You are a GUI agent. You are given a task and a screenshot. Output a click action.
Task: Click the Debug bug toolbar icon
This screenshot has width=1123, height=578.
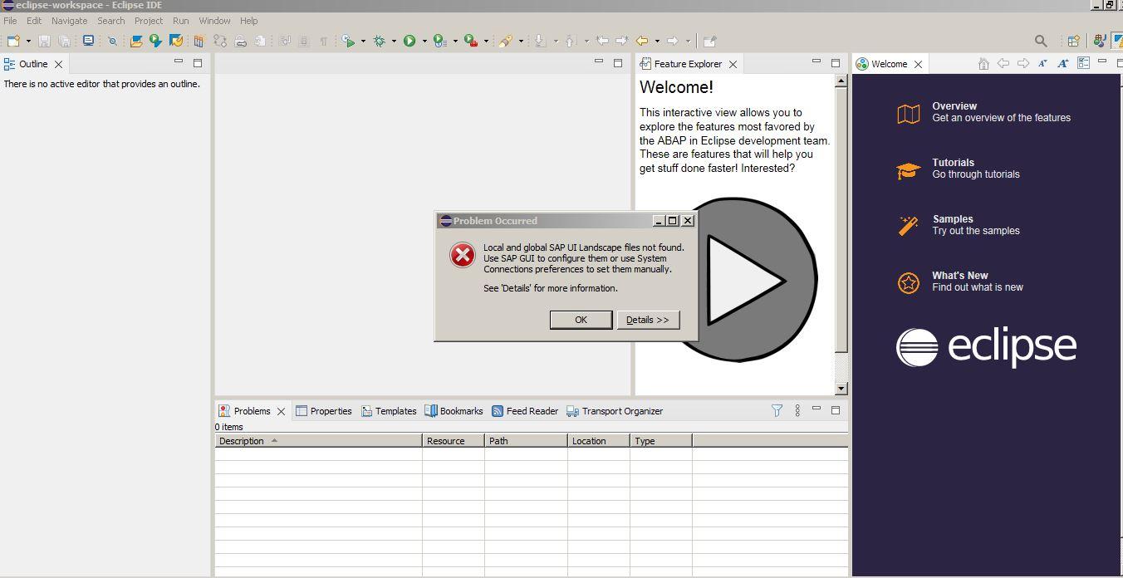point(379,41)
